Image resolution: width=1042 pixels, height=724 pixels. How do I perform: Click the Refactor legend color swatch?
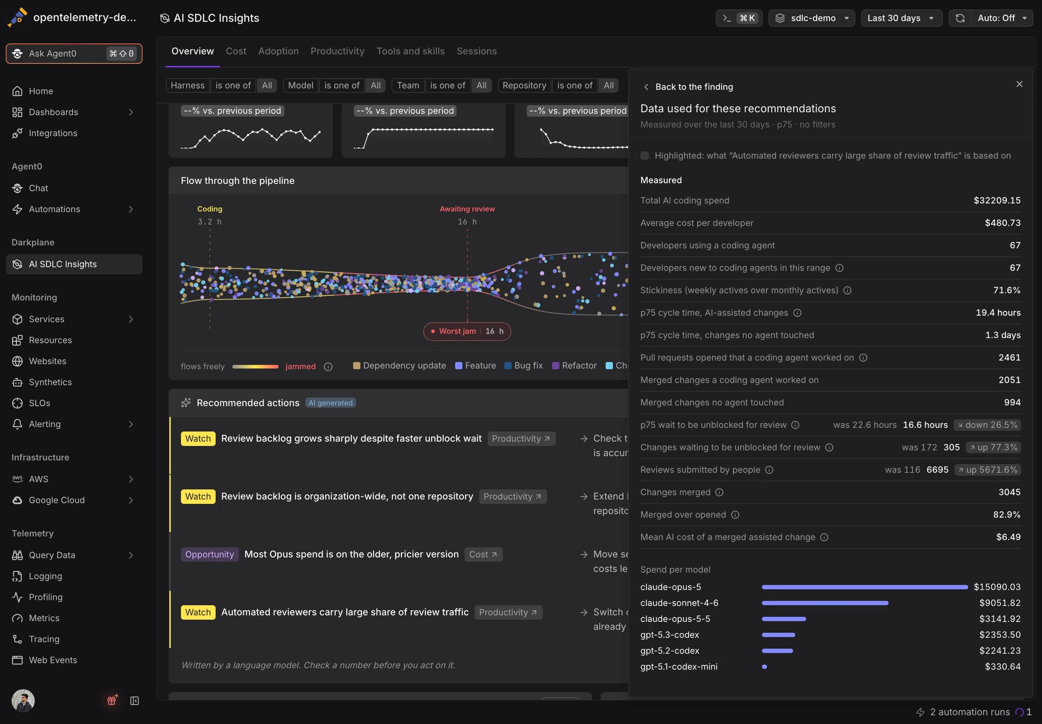[x=555, y=366]
